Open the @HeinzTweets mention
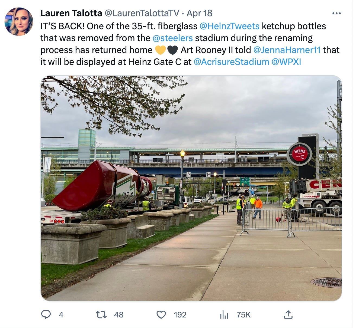The image size is (359, 328). [x=229, y=26]
